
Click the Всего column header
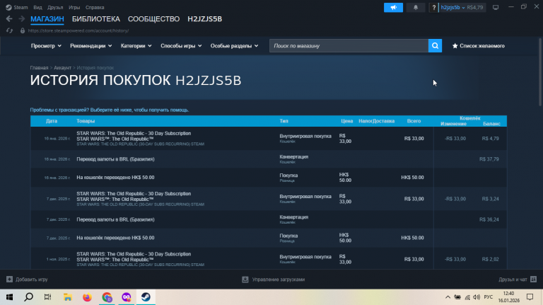click(414, 121)
